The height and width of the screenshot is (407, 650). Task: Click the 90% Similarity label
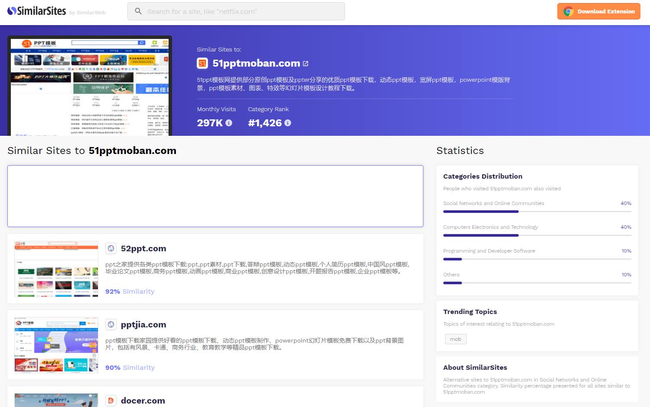(x=130, y=368)
